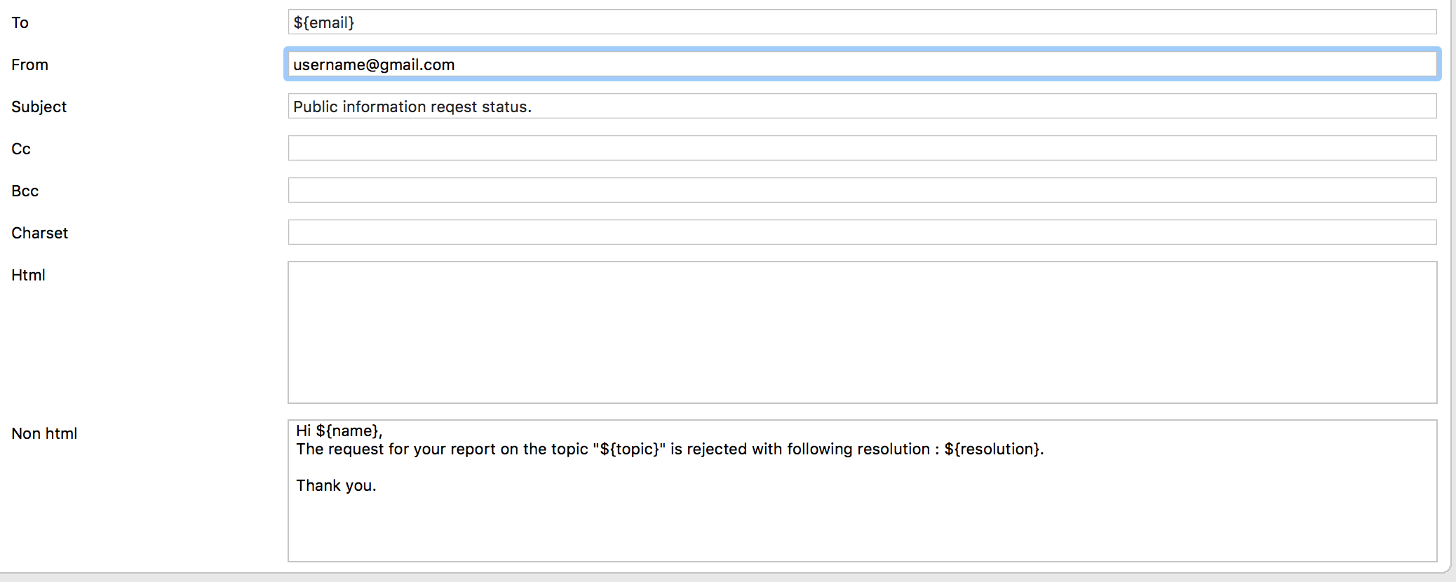Click the "Bcc" field label

coord(25,191)
